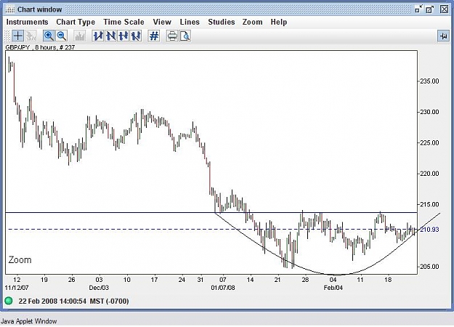The image size is (454, 327).
Task: Click the Zoom label inside chart
Action: tap(20, 260)
